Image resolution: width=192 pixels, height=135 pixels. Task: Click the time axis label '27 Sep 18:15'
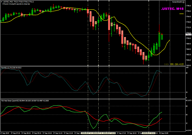132,133
